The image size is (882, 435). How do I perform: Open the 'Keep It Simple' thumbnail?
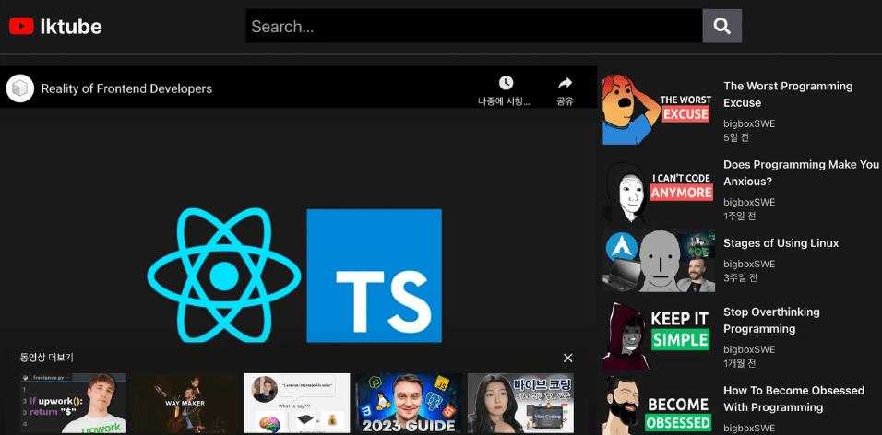[659, 335]
